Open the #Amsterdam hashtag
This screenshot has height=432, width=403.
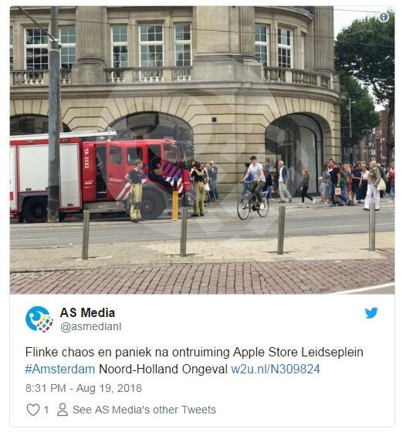60,369
